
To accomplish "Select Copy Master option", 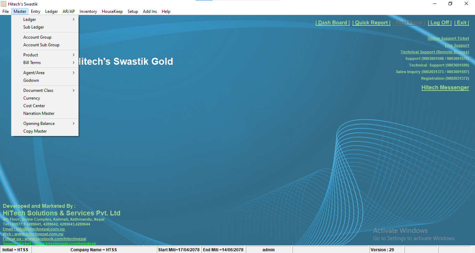I will tap(35, 131).
